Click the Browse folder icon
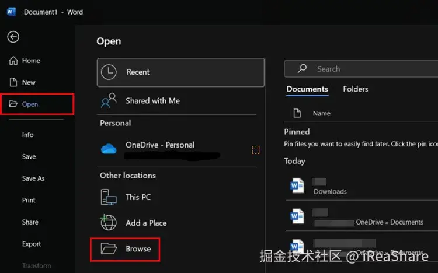Image resolution: width=438 pixels, height=273 pixels. [x=109, y=249]
